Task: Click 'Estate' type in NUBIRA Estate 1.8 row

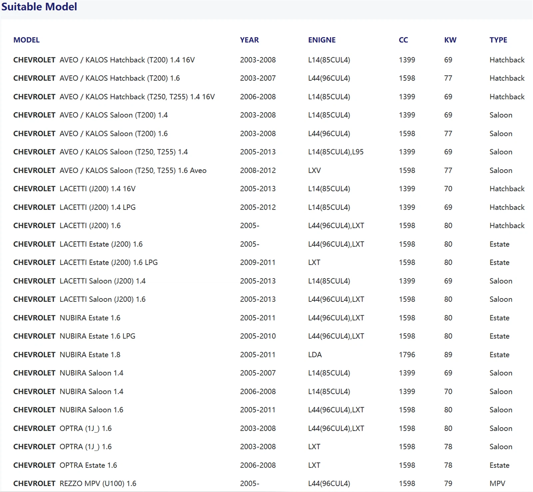Action: pos(499,355)
